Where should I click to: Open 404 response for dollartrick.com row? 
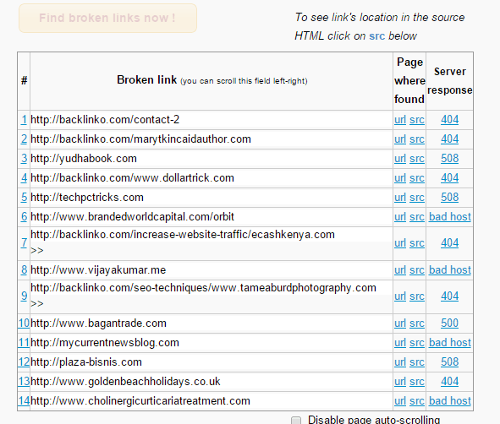click(x=449, y=178)
